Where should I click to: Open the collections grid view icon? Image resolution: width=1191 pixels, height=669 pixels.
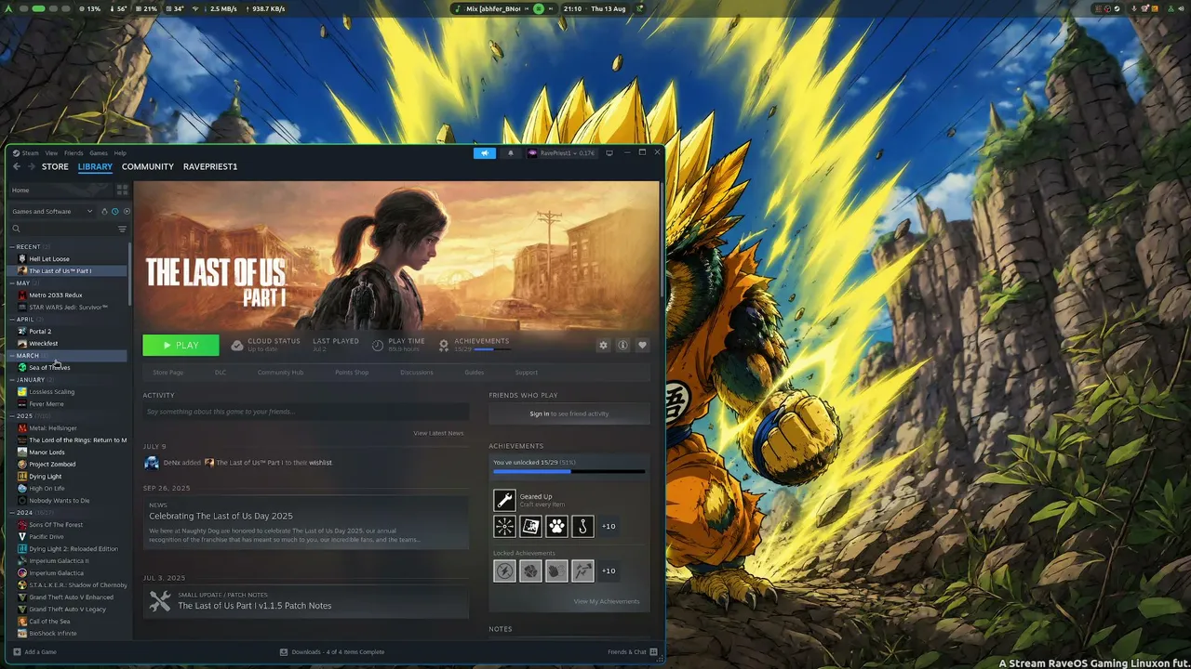(122, 190)
